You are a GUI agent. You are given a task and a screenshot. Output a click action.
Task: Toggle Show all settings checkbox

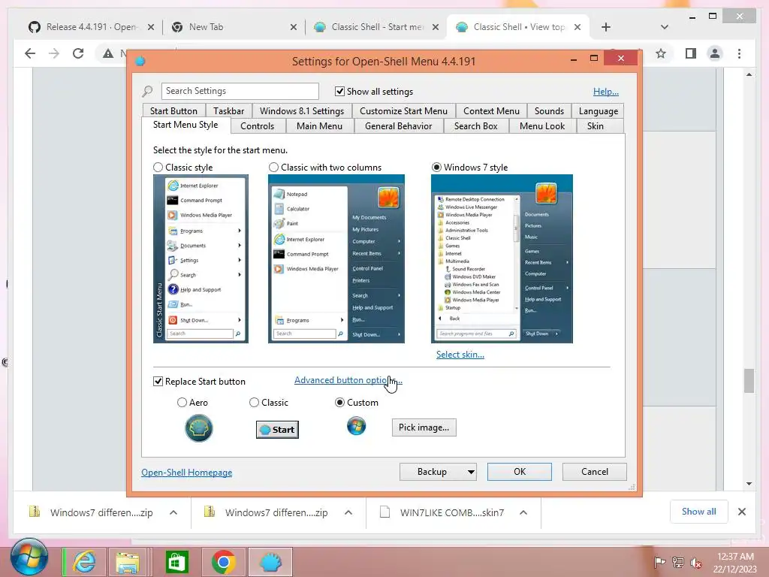pyautogui.click(x=339, y=91)
